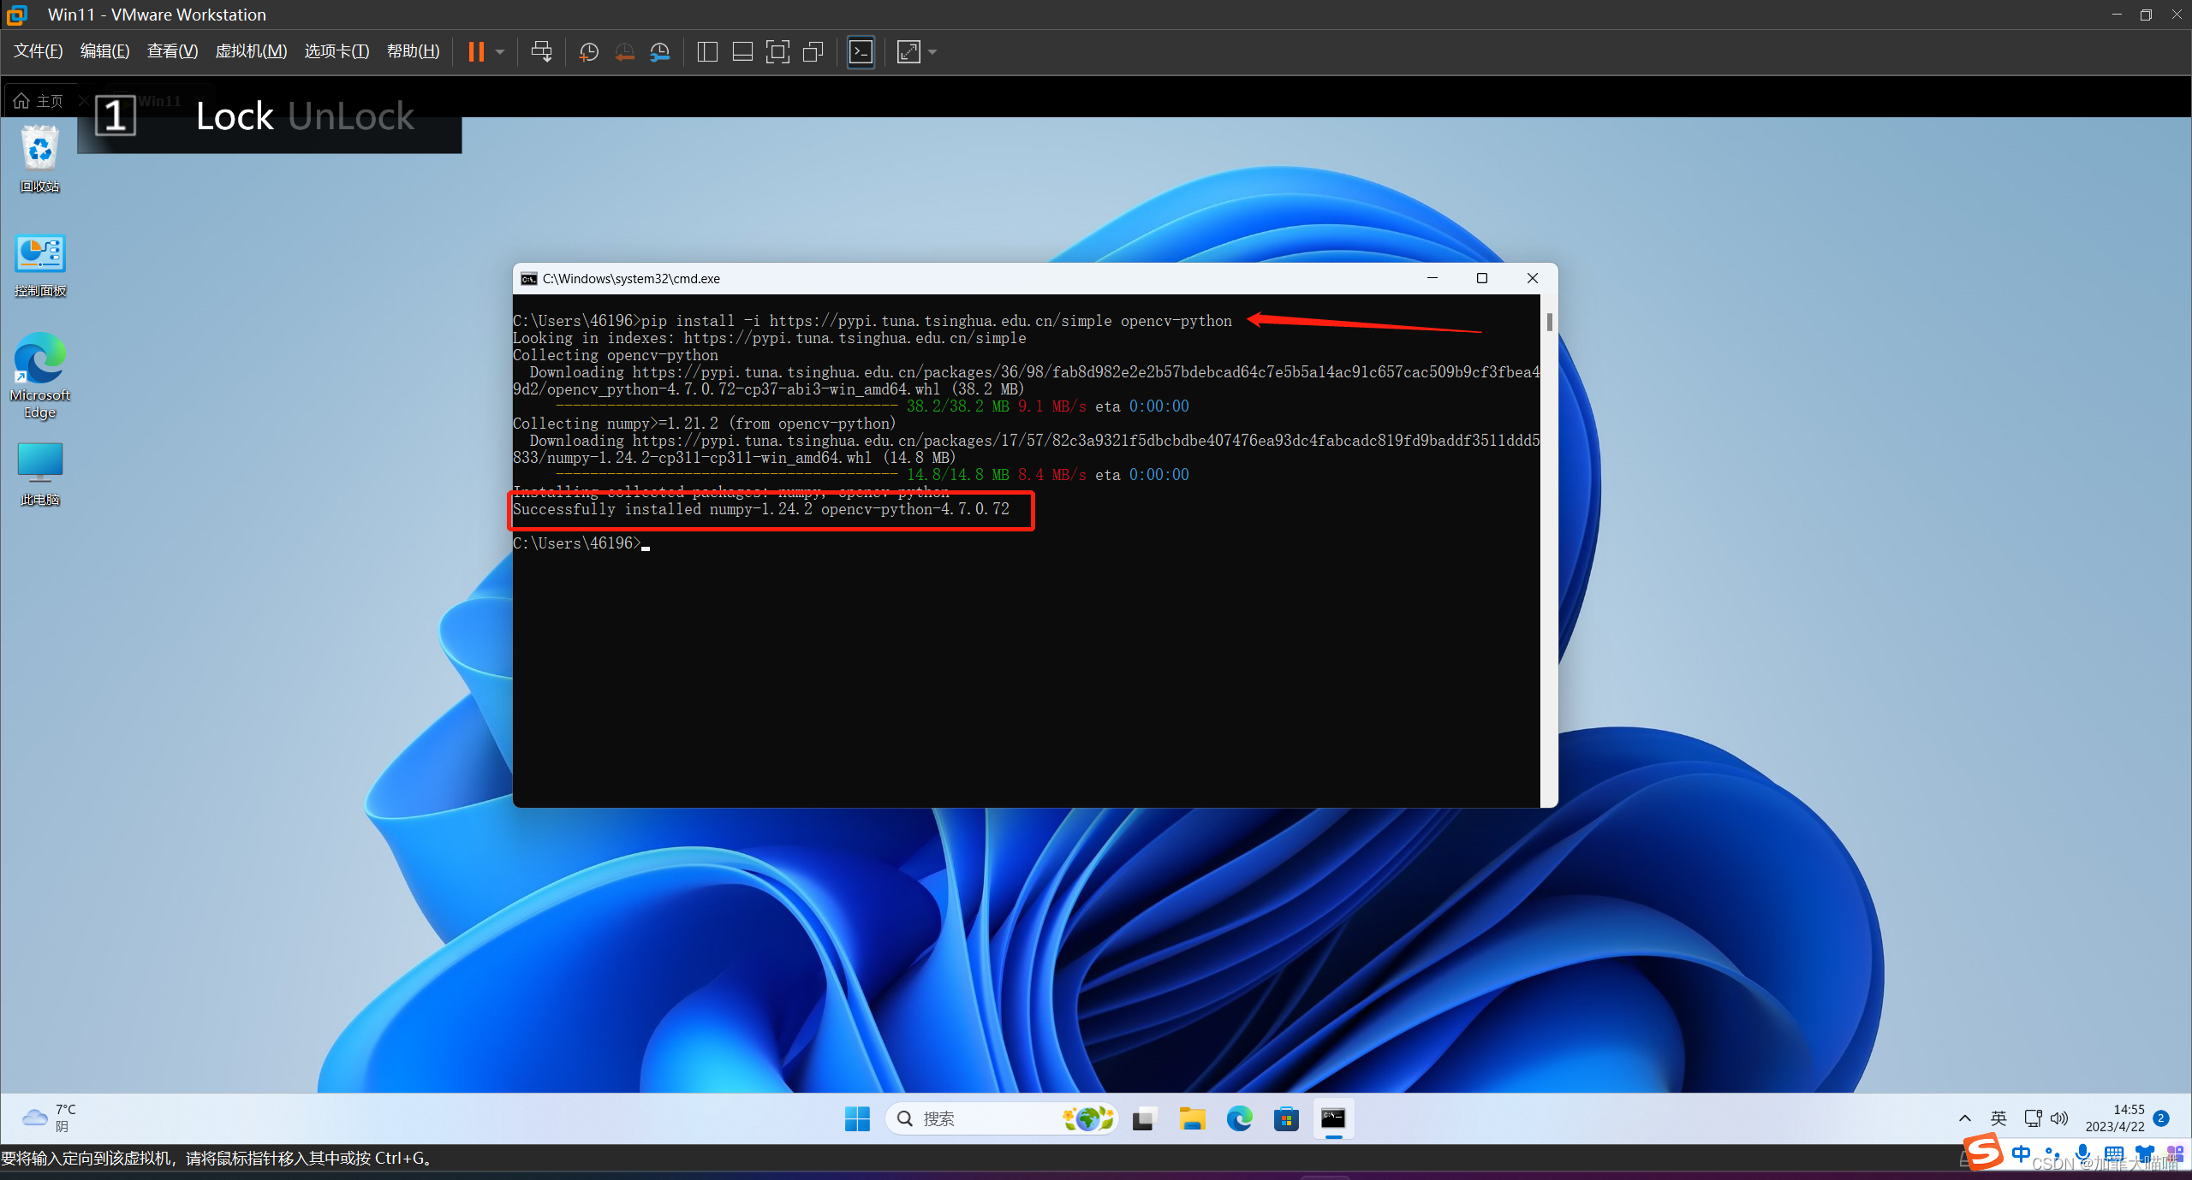
Task: Click the send Ctrl+Alt+Del toolbar icon
Action: pos(541,52)
